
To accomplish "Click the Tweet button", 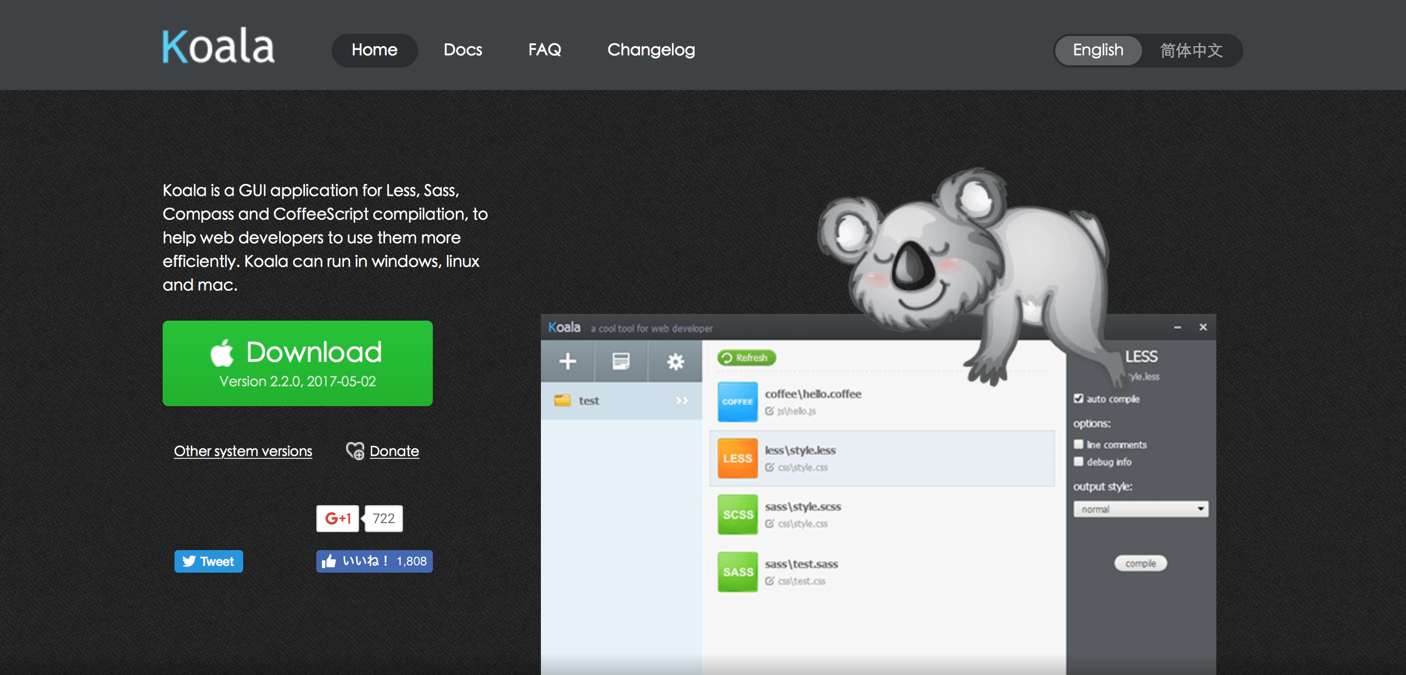I will pyautogui.click(x=209, y=561).
